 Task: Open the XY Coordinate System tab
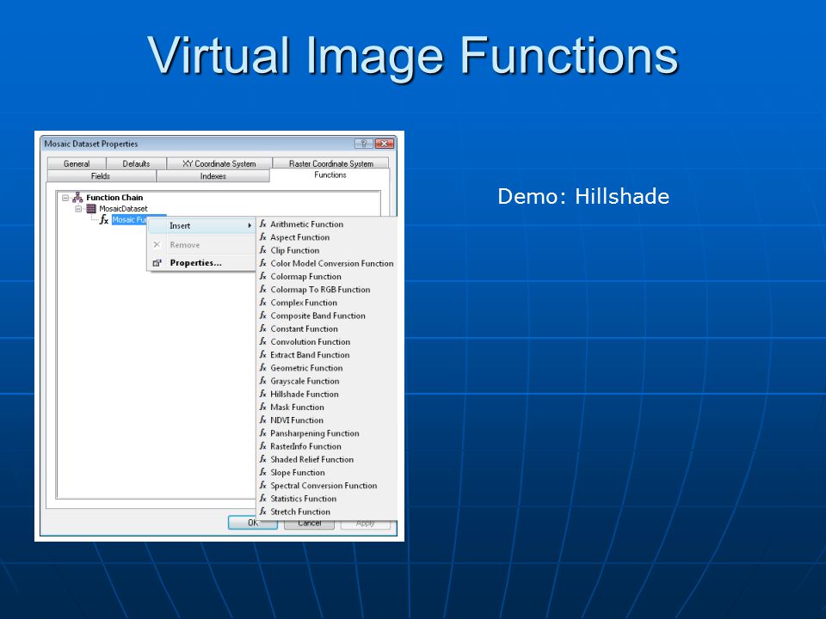coord(219,163)
